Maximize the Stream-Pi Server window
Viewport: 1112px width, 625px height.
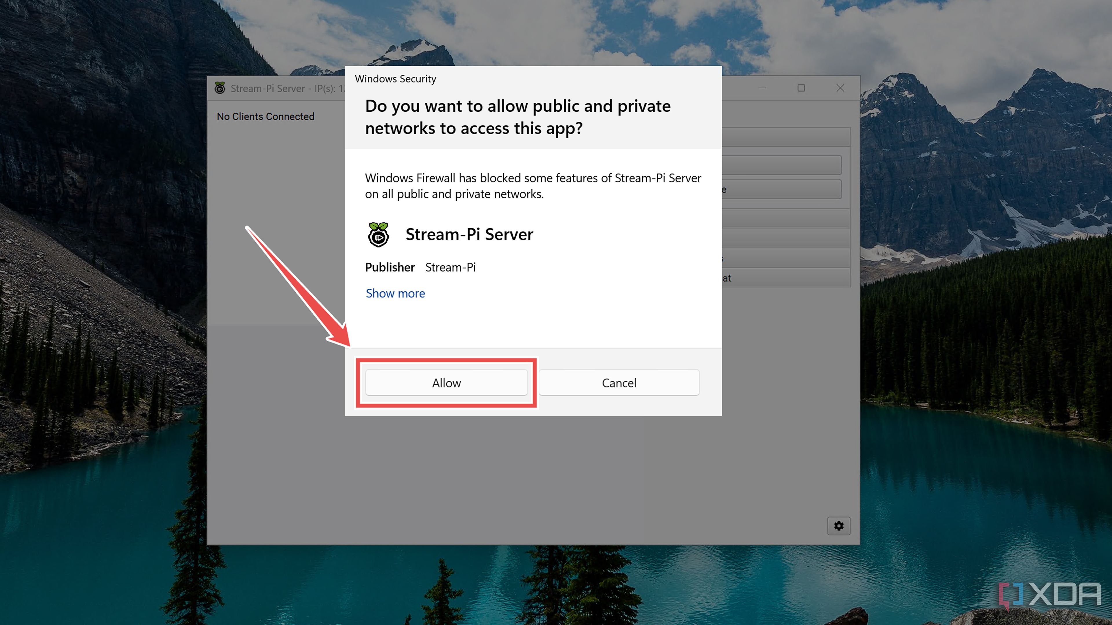(801, 88)
